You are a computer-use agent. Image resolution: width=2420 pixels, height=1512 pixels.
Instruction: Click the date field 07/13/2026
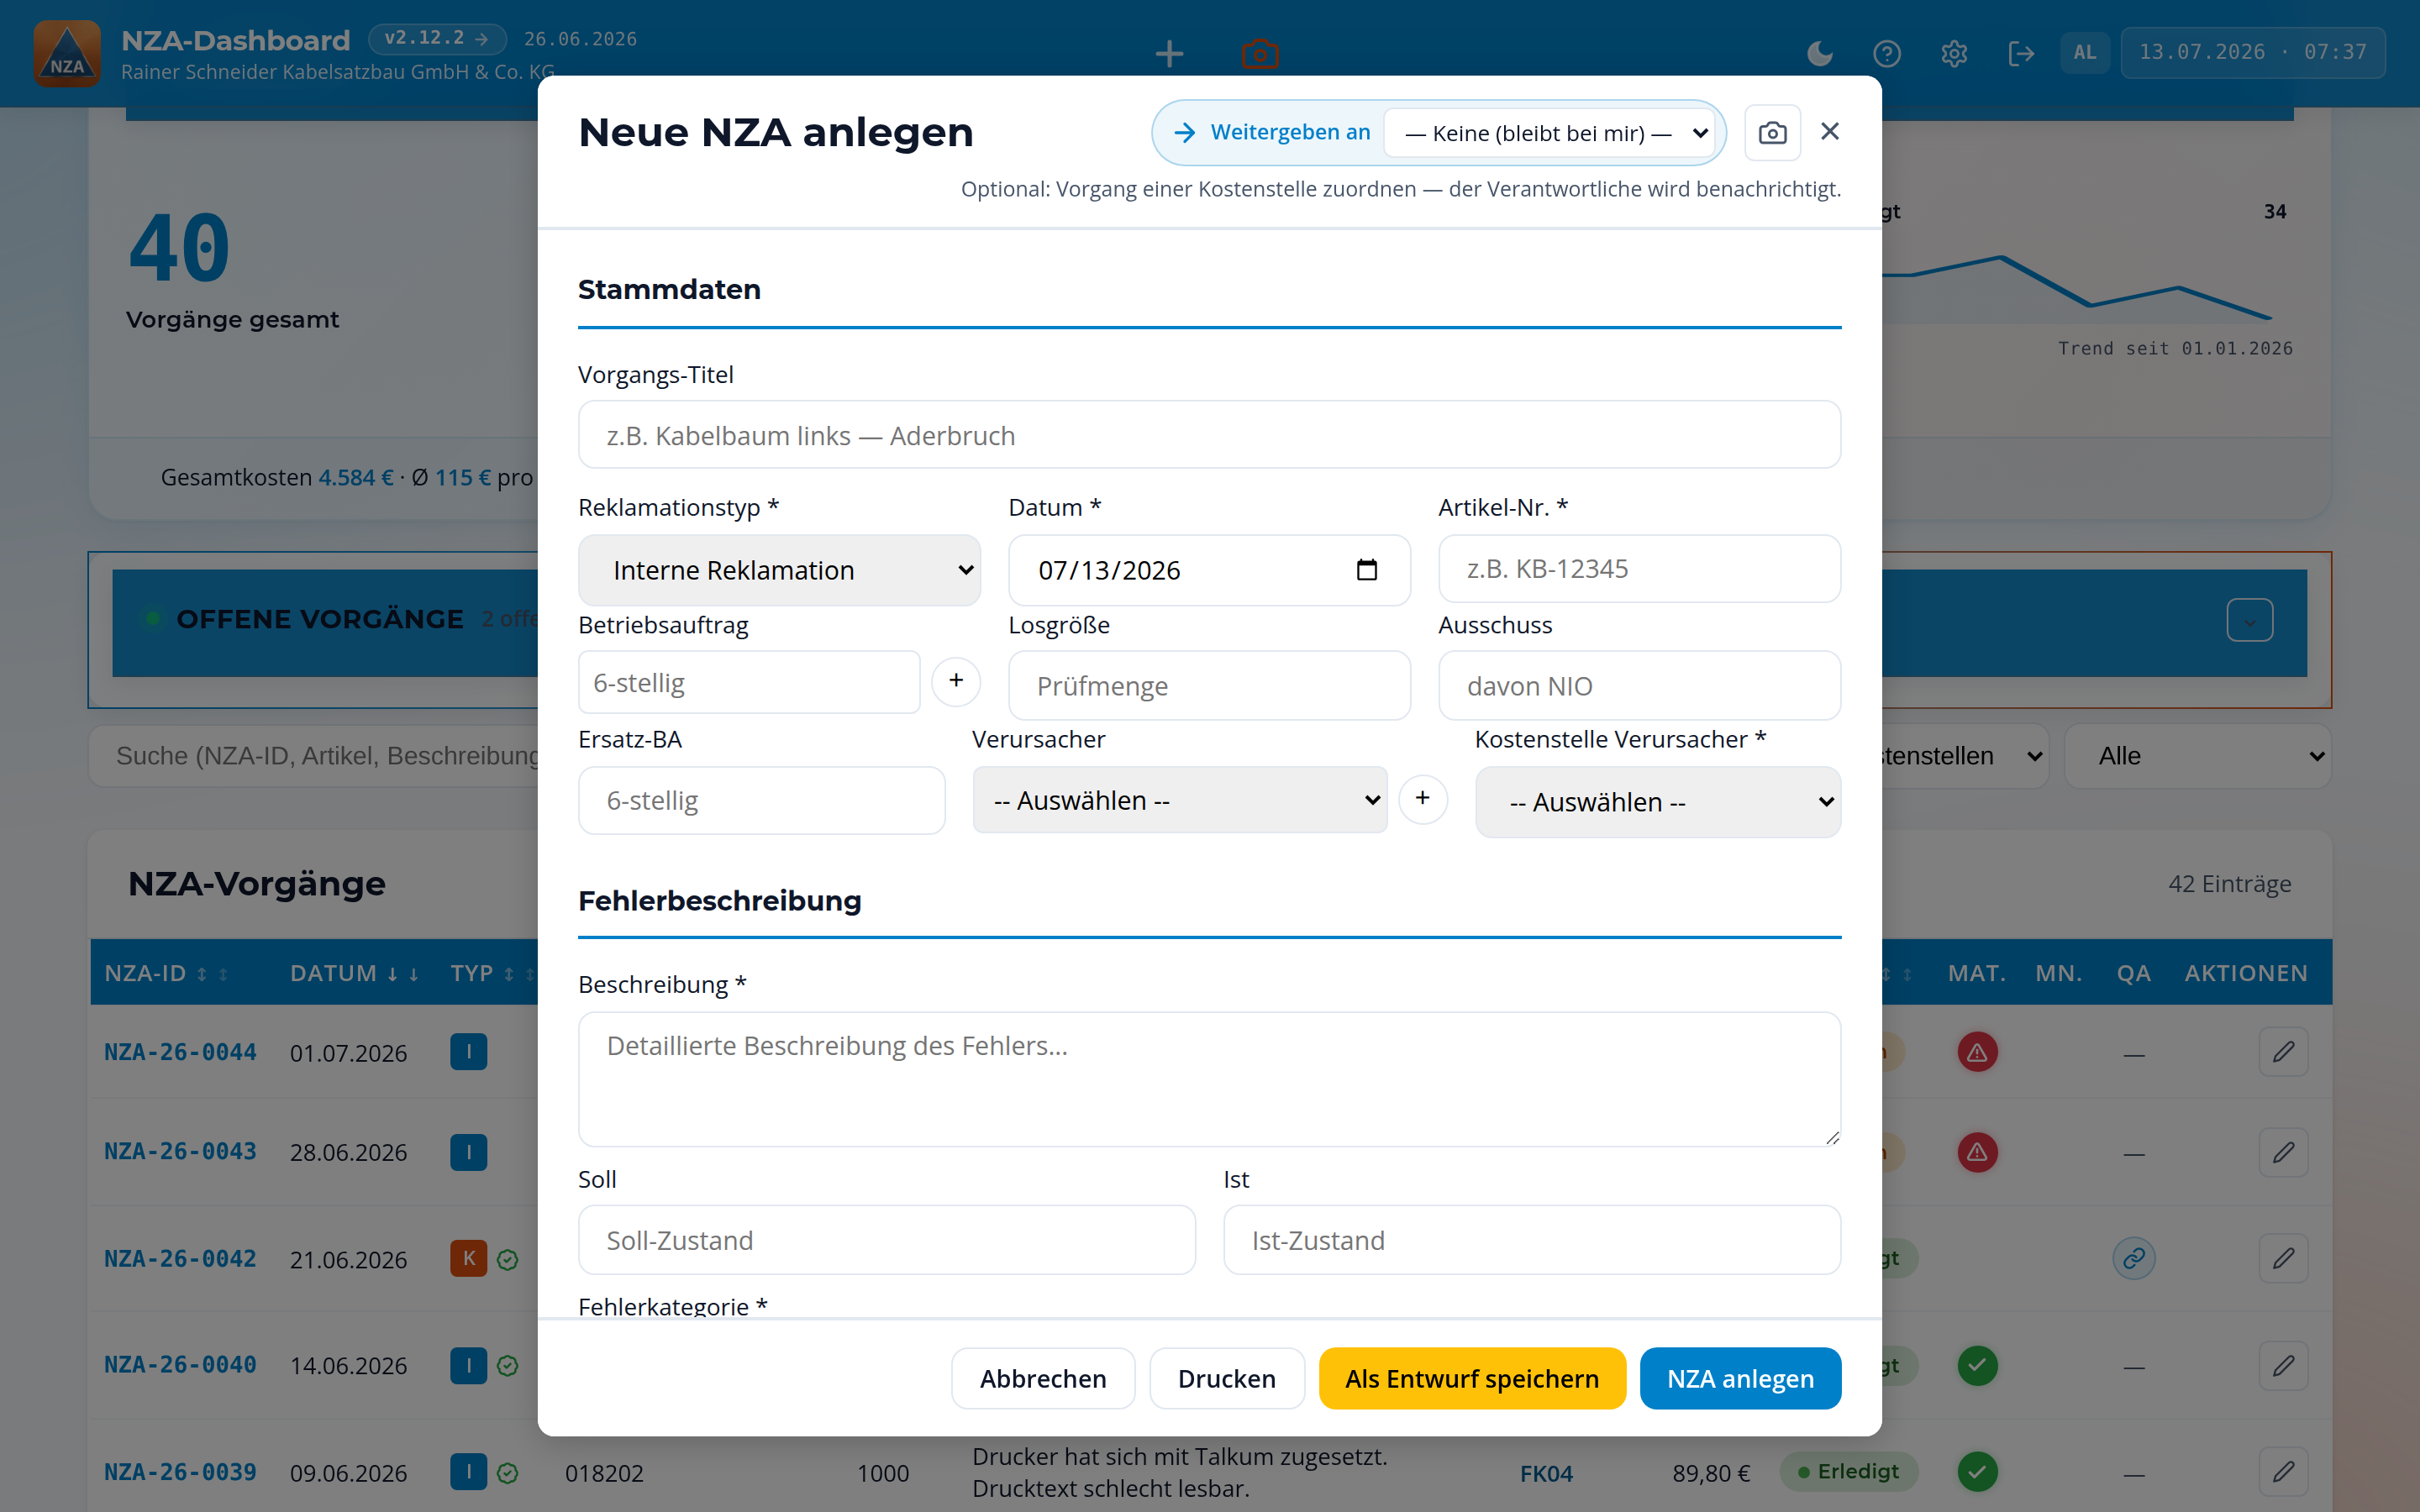[x=1209, y=570]
